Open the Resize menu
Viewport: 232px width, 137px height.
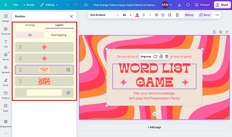pos(29,5)
